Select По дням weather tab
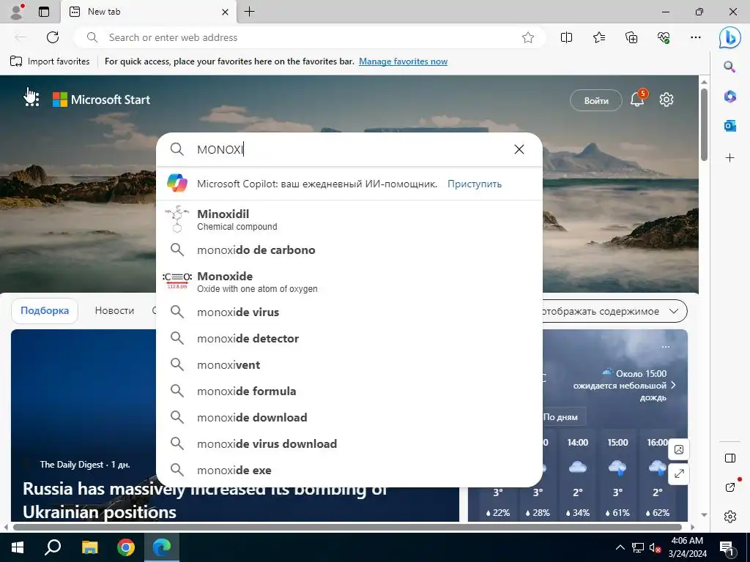The width and height of the screenshot is (750, 562). click(560, 416)
